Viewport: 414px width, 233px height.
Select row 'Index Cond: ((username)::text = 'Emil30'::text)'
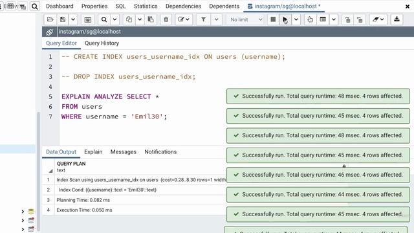(108, 190)
